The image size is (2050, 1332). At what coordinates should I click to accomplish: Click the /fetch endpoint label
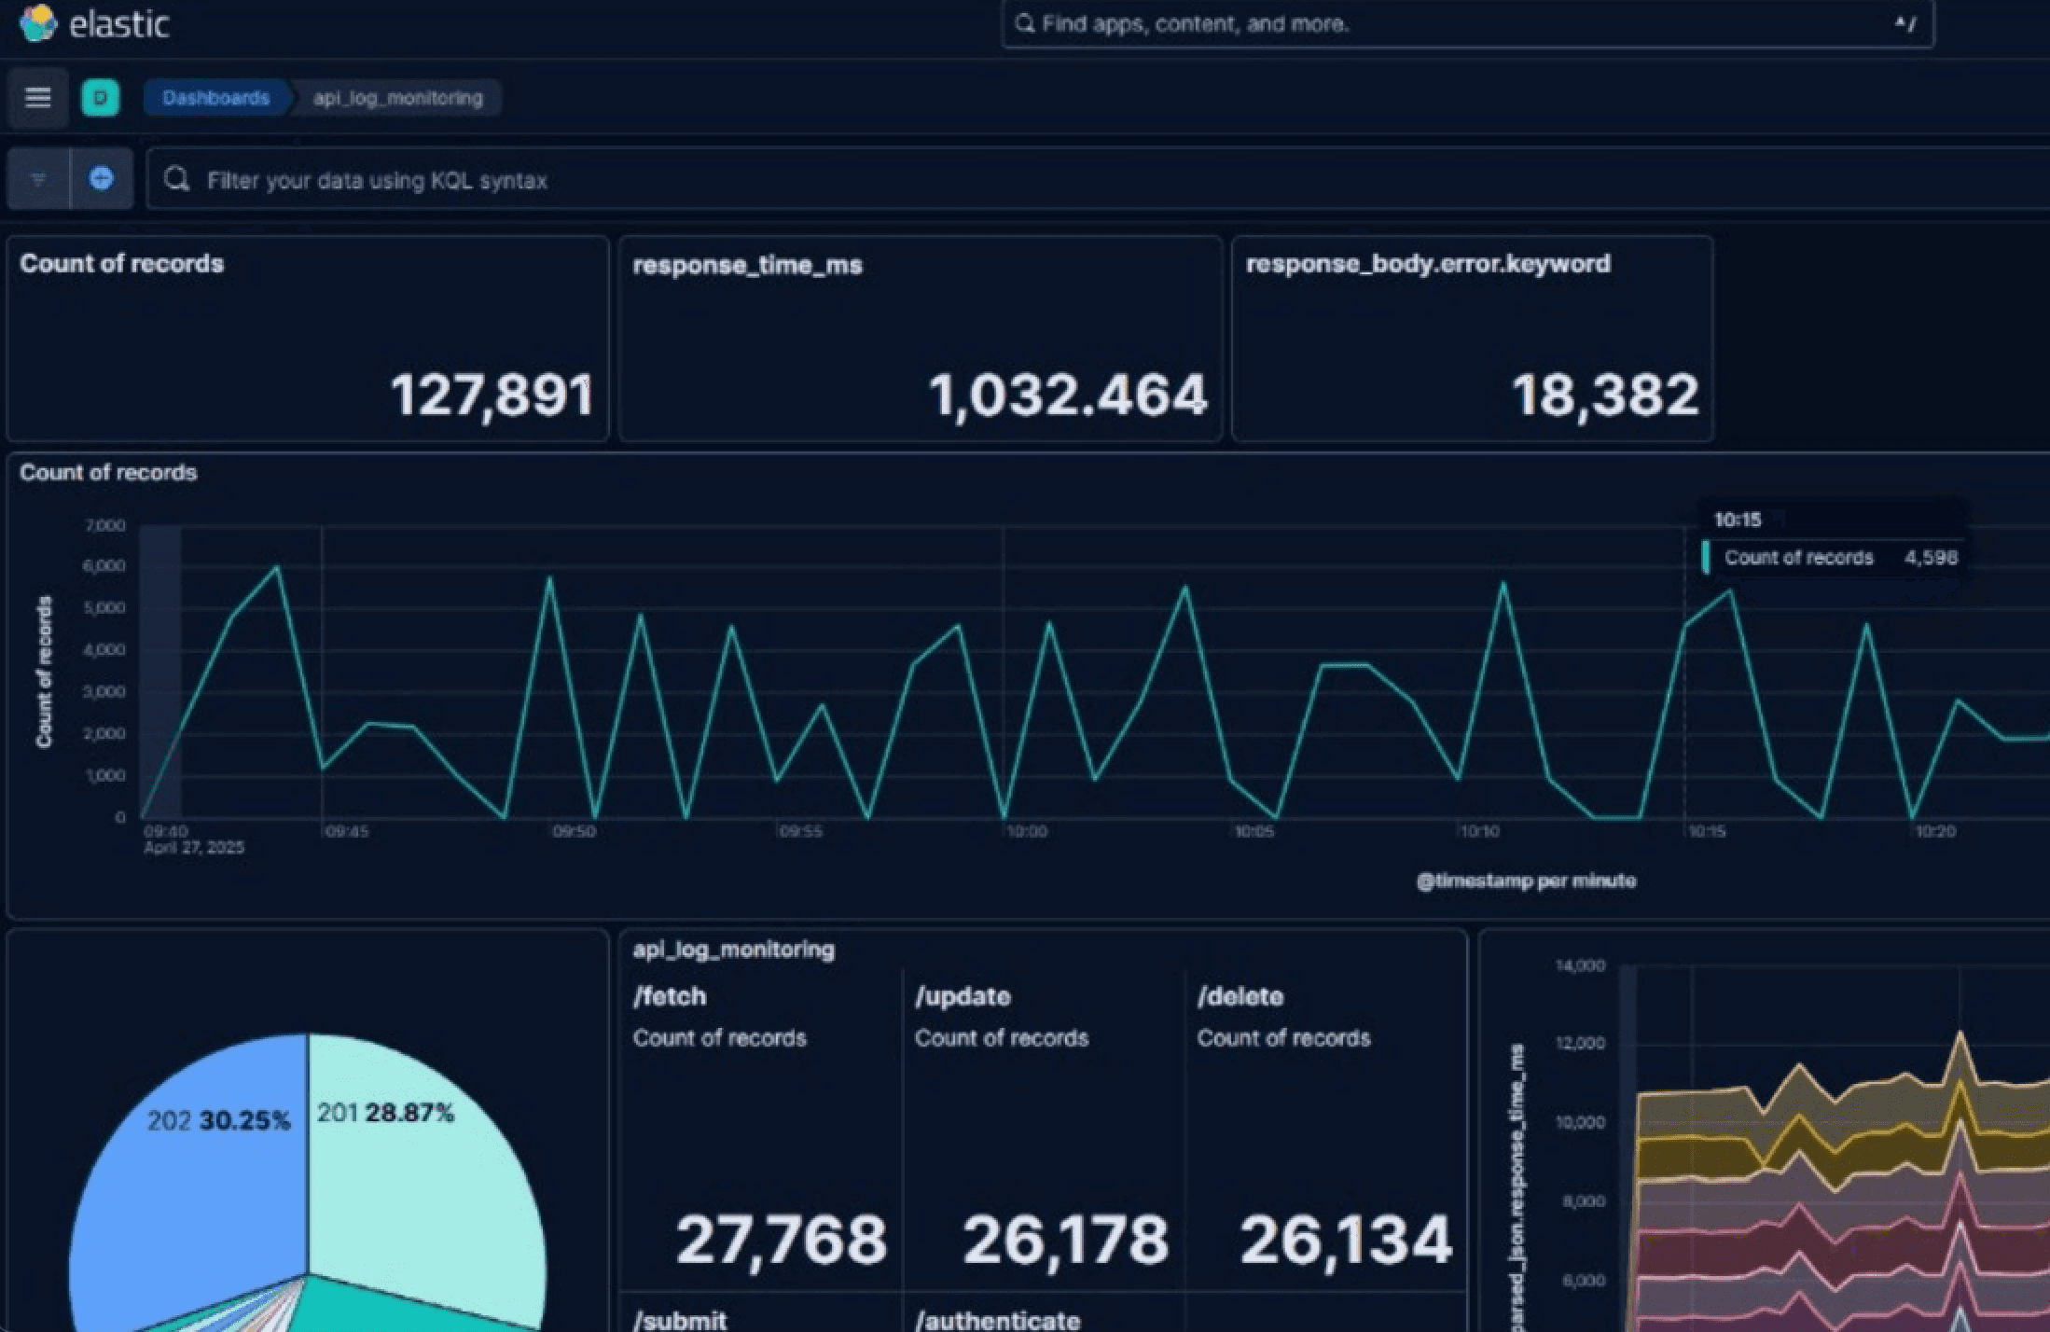tap(670, 996)
